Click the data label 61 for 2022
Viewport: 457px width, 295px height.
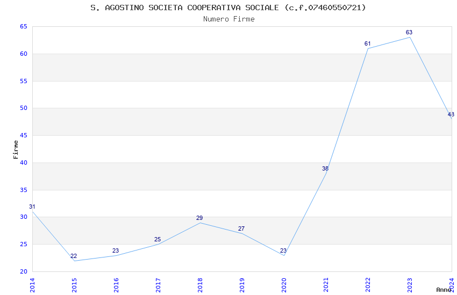[368, 43]
